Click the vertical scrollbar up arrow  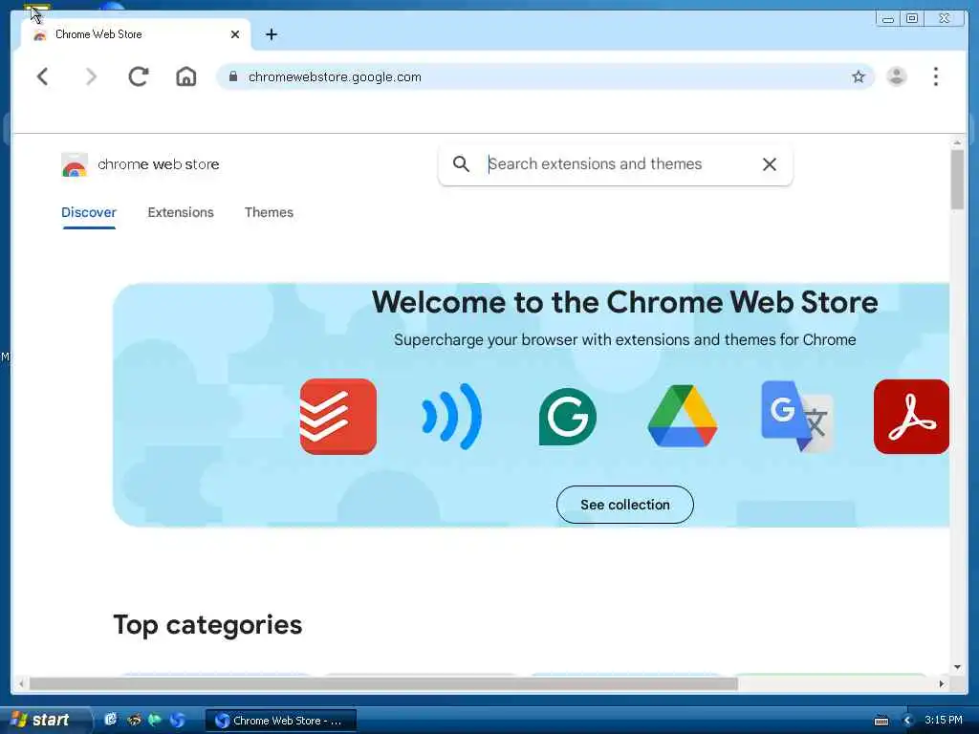click(x=957, y=143)
